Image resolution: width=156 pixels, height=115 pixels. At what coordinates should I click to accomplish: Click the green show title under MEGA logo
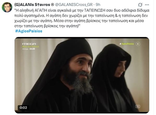pyautogui.click(x=31, y=47)
